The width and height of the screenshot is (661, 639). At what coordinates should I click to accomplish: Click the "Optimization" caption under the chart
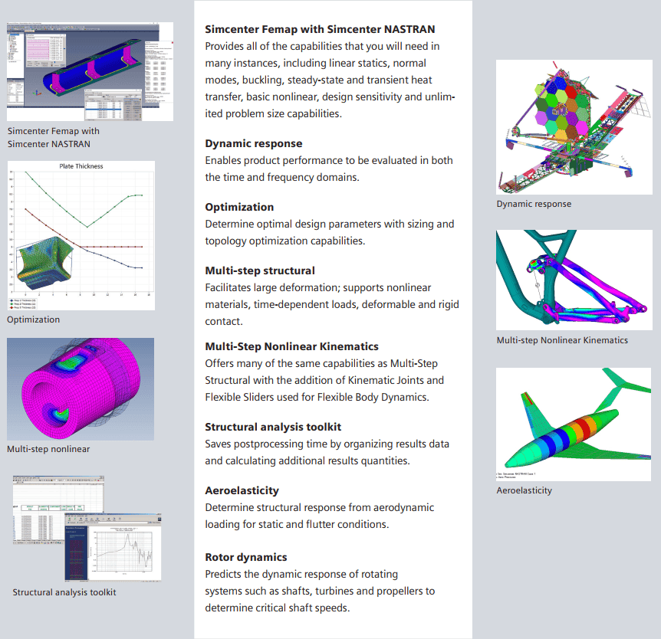(x=33, y=319)
